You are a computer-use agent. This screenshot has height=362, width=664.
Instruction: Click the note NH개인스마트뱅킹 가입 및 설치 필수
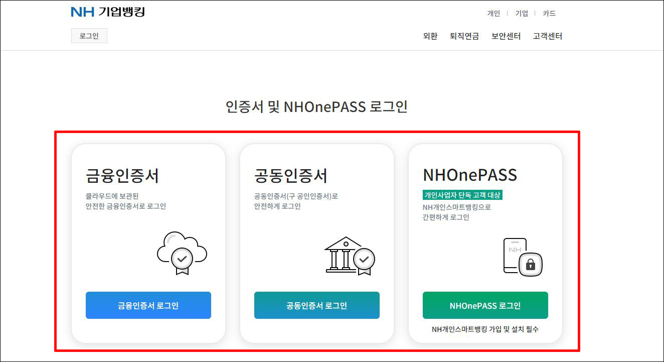(x=485, y=329)
